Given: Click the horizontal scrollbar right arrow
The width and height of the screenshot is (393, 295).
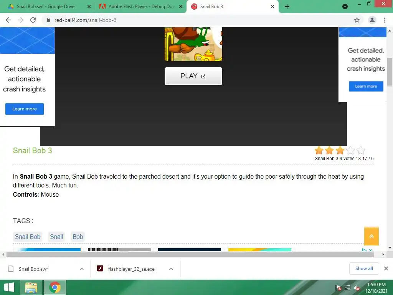Looking at the screenshot, I should (x=383, y=254).
